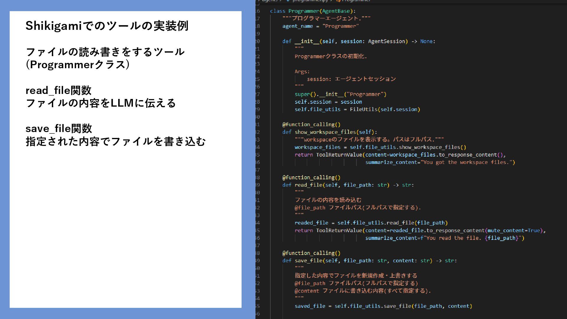Click the code line 'class Programmer(AgentBase):'
Viewport: 567px width, 319px height.
313,11
